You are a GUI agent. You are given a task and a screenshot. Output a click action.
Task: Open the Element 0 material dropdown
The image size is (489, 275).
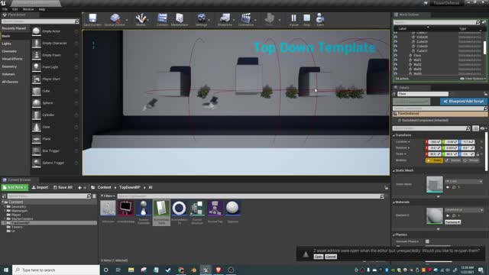[x=464, y=210]
